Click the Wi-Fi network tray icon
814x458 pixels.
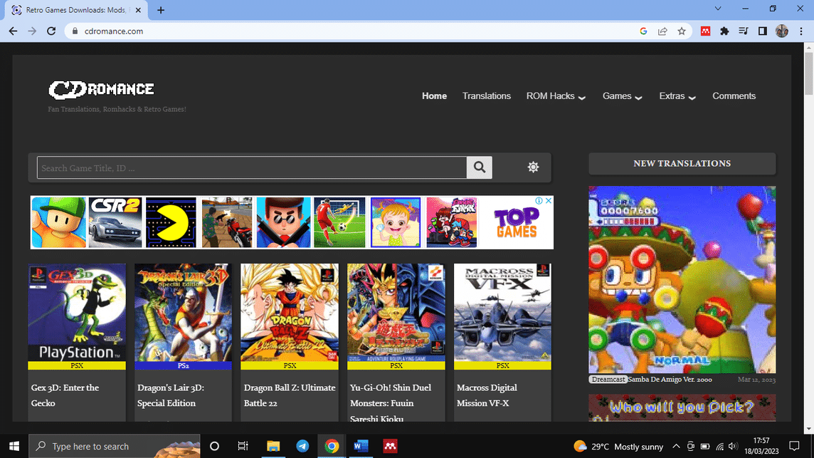(719, 446)
